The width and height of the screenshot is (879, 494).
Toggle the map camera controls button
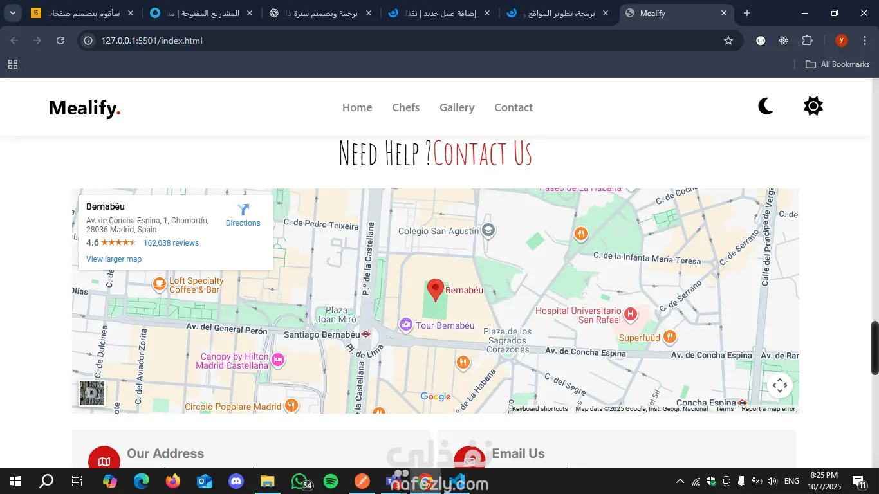tap(779, 385)
